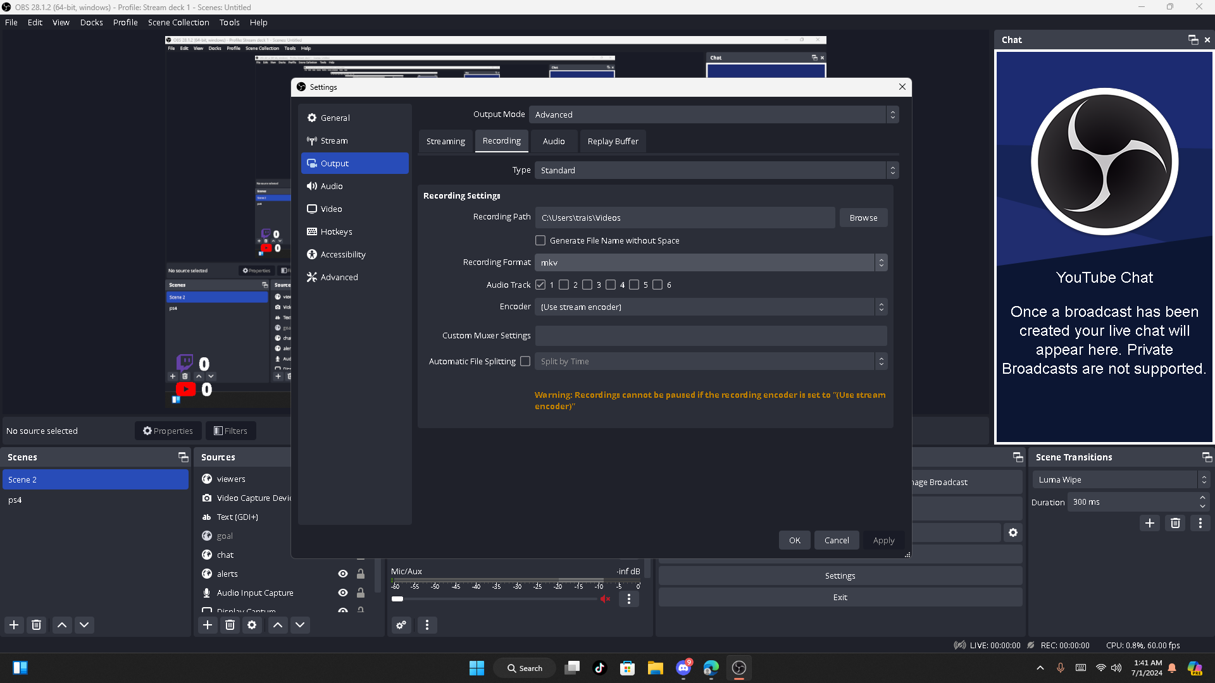Delete selected source with trash icon

[x=230, y=625]
